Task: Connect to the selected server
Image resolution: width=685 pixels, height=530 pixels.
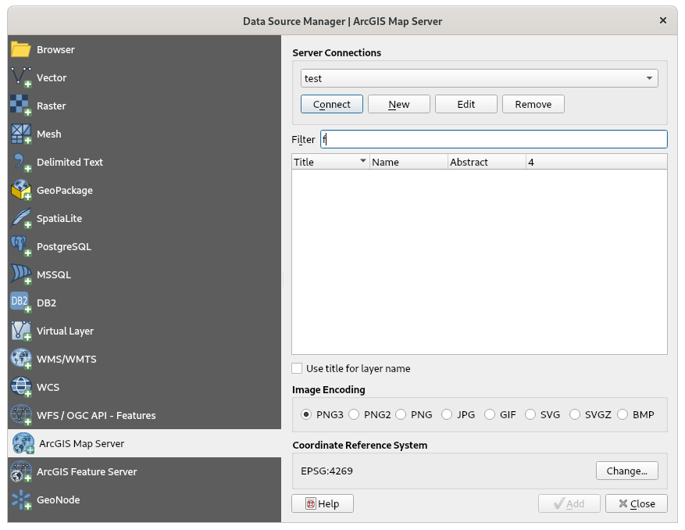Action: (332, 104)
